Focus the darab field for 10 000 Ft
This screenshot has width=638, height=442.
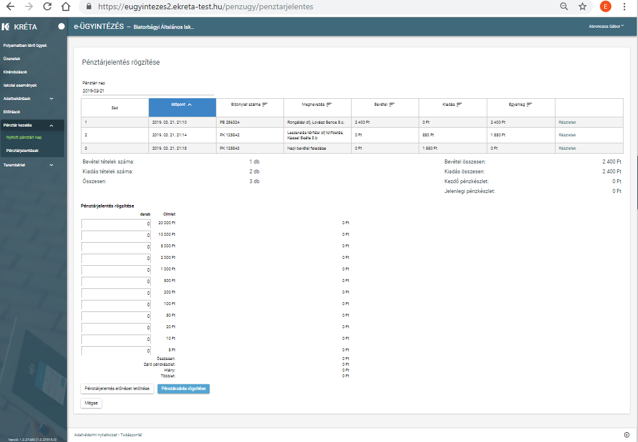pos(116,235)
